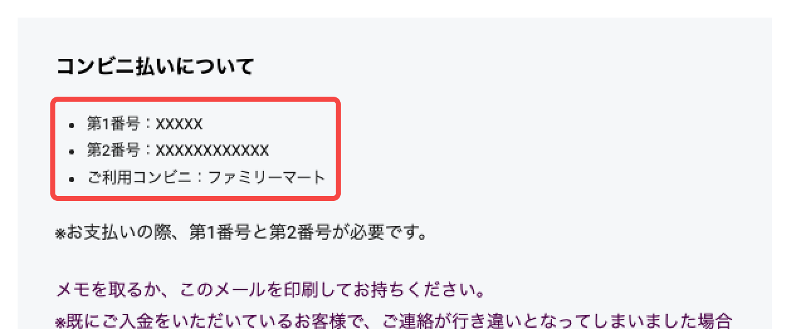Click the ※お支払いの際 note line
The height and width of the screenshot is (329, 796).
point(242,233)
